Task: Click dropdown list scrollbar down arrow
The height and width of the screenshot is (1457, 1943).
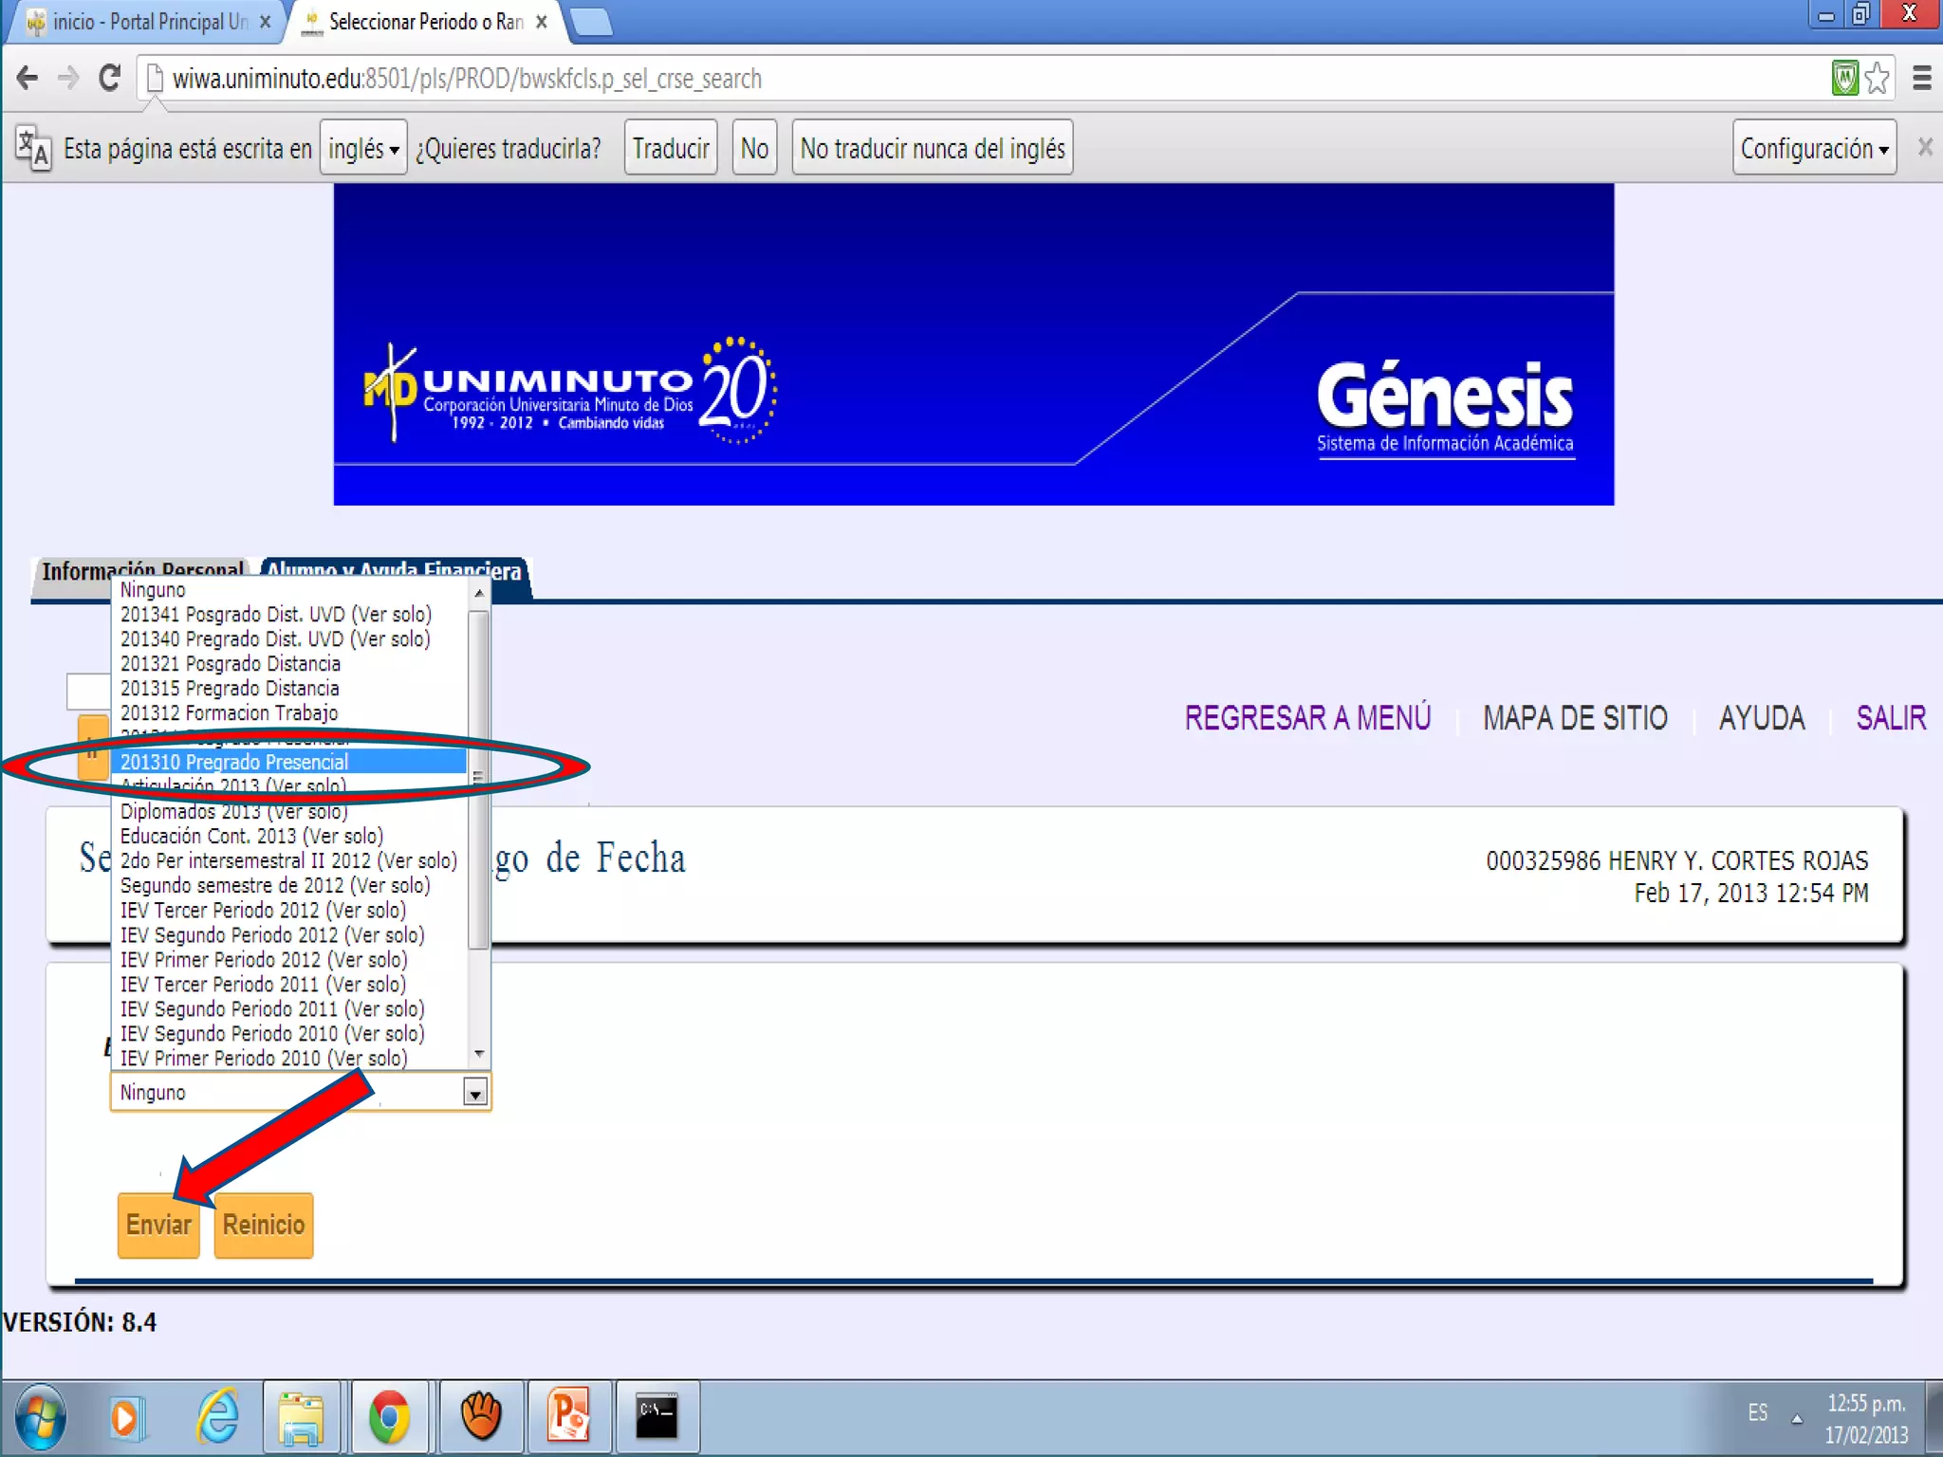Action: click(x=479, y=1054)
